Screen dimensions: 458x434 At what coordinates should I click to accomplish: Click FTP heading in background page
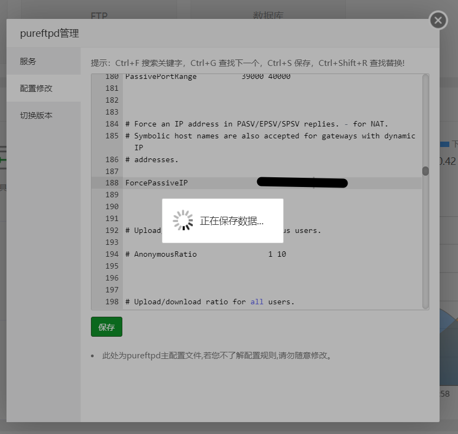point(99,15)
